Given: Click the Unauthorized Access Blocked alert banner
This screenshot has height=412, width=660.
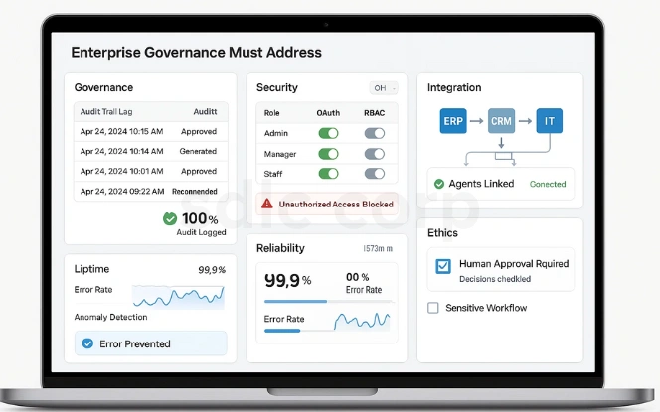Looking at the screenshot, I should coord(327,204).
